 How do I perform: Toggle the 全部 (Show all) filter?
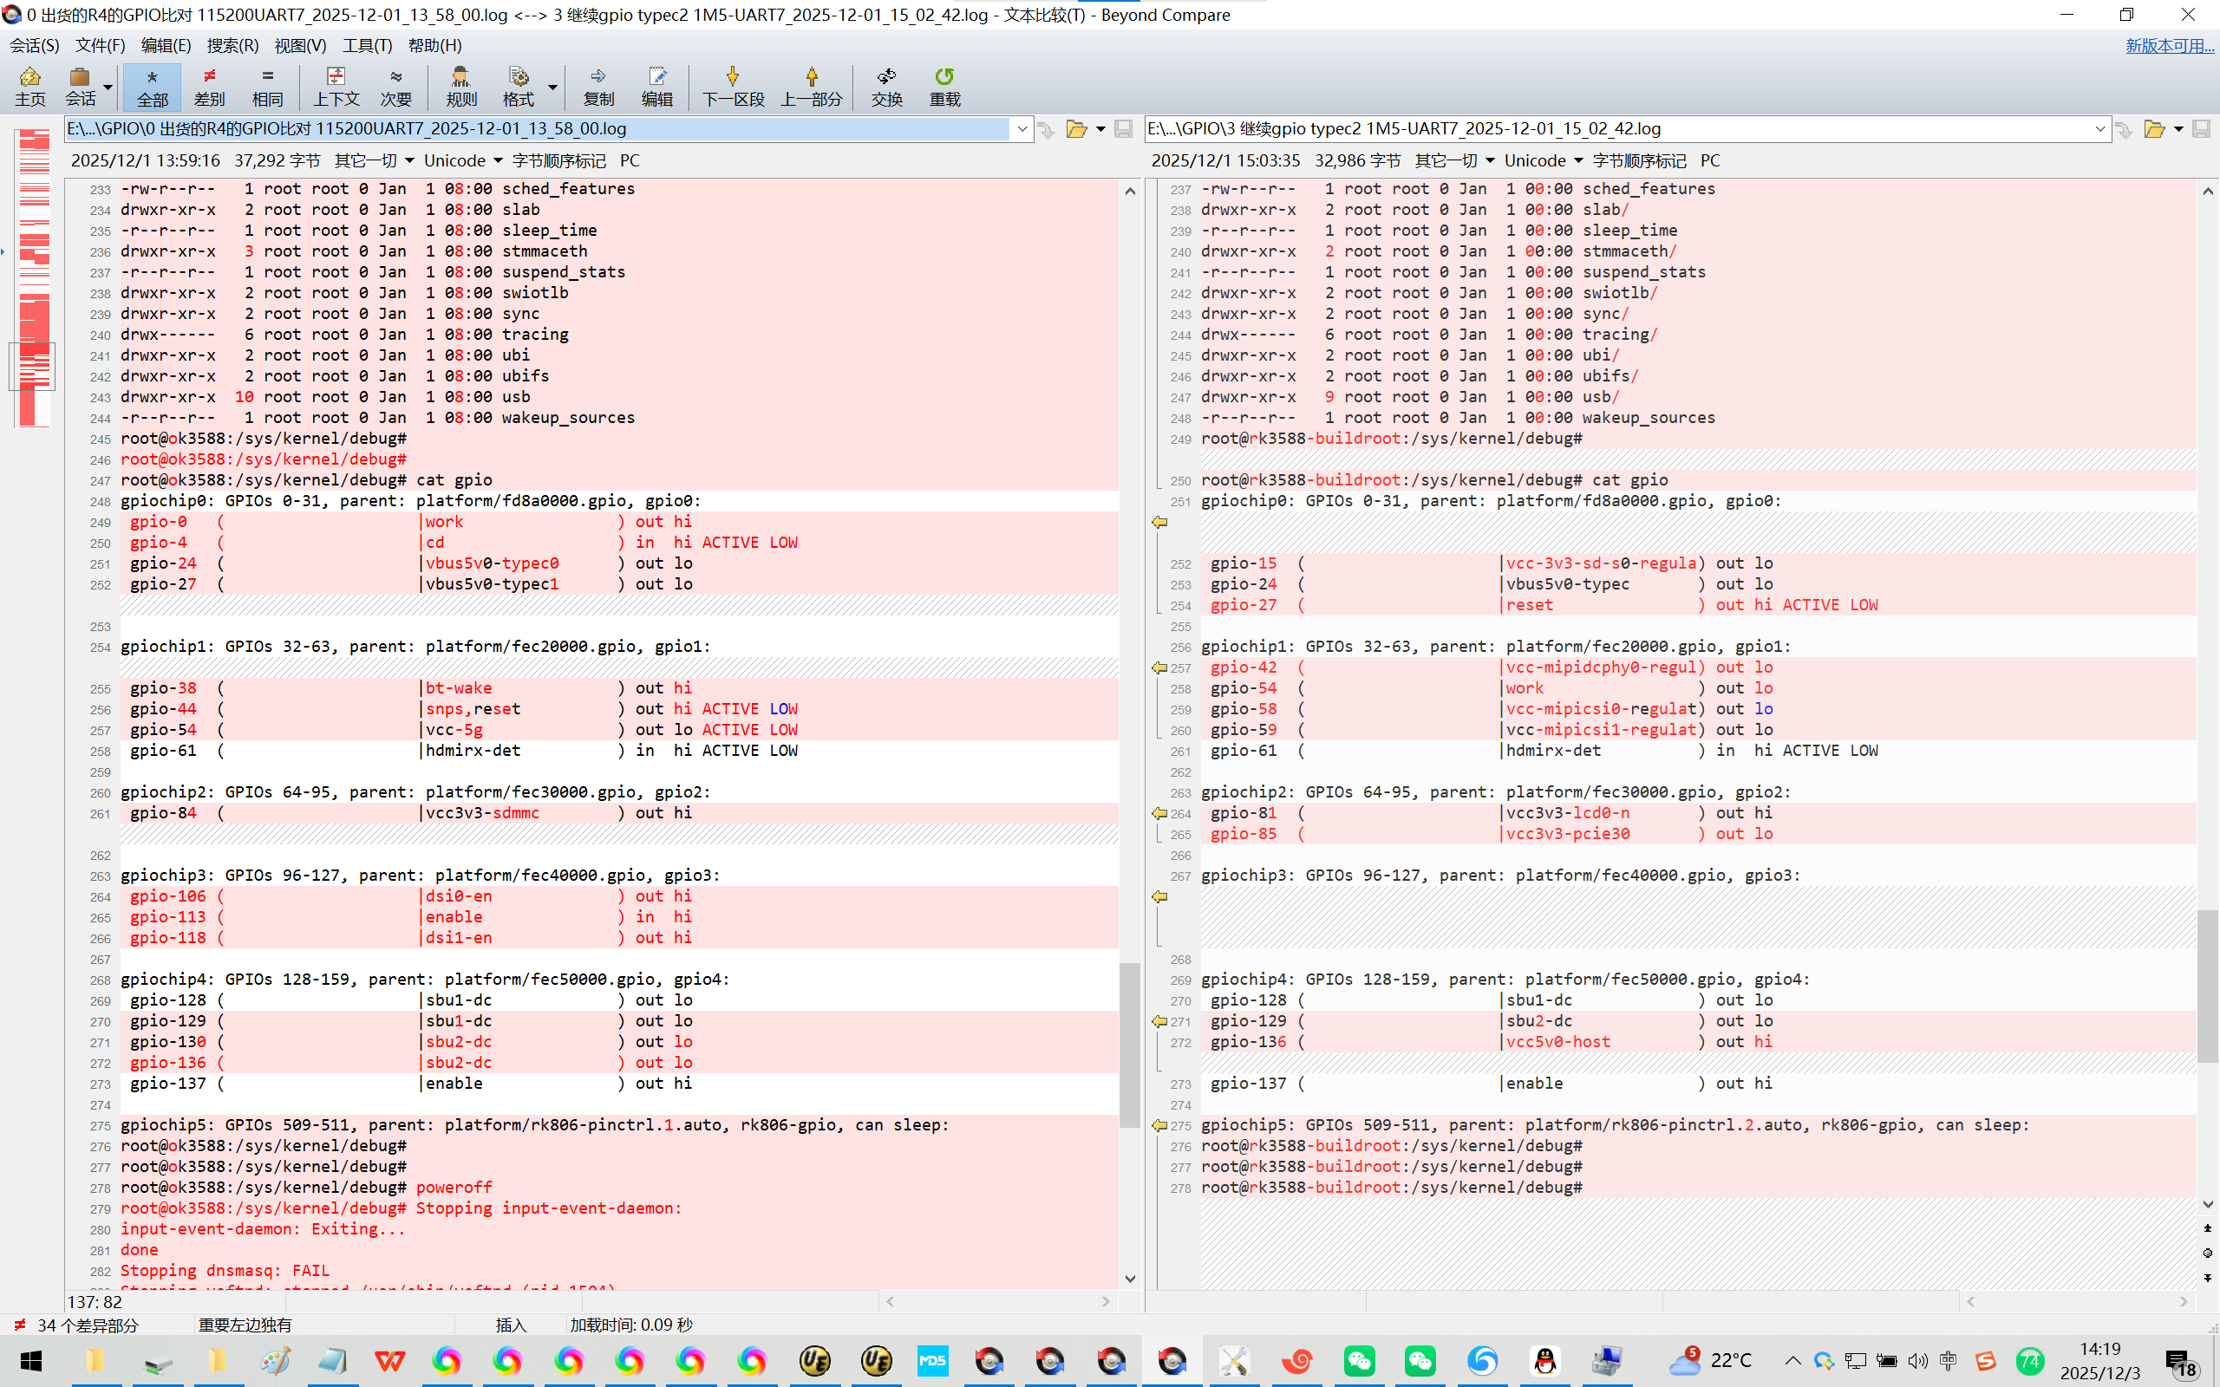pos(153,86)
